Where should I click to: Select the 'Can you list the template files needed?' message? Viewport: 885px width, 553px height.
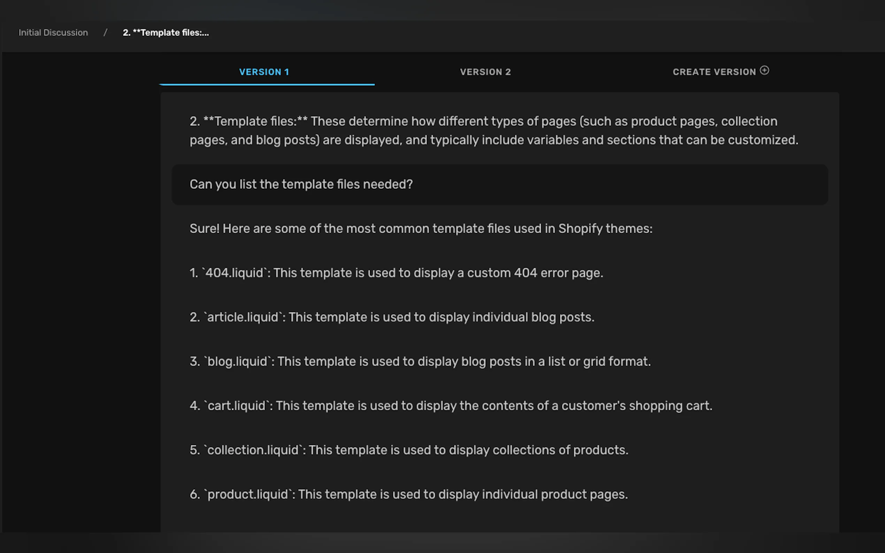301,184
